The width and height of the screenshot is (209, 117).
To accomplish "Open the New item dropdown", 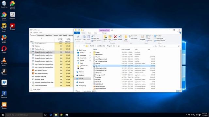I will point(133,36).
